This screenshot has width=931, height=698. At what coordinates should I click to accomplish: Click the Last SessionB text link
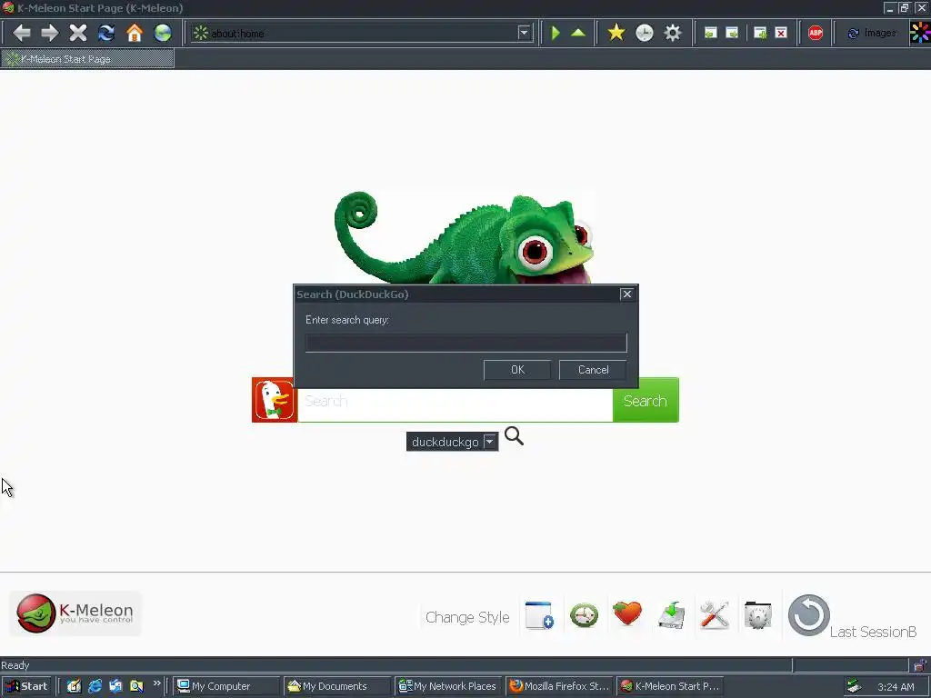pyautogui.click(x=873, y=632)
